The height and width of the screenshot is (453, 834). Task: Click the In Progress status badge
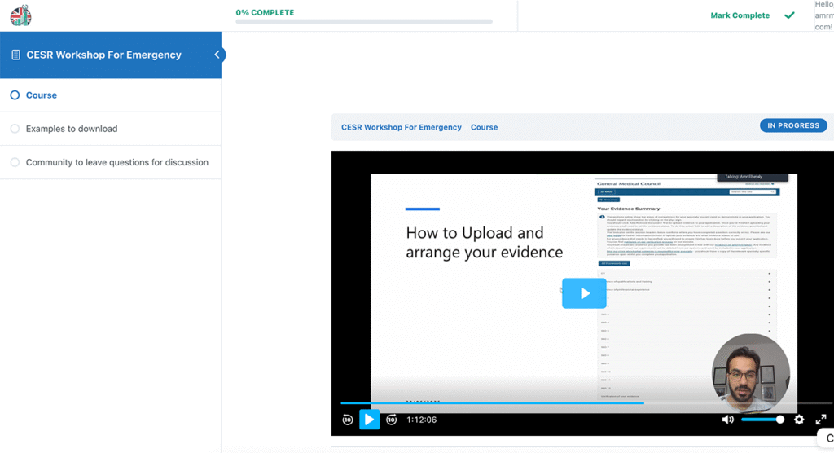(x=792, y=125)
